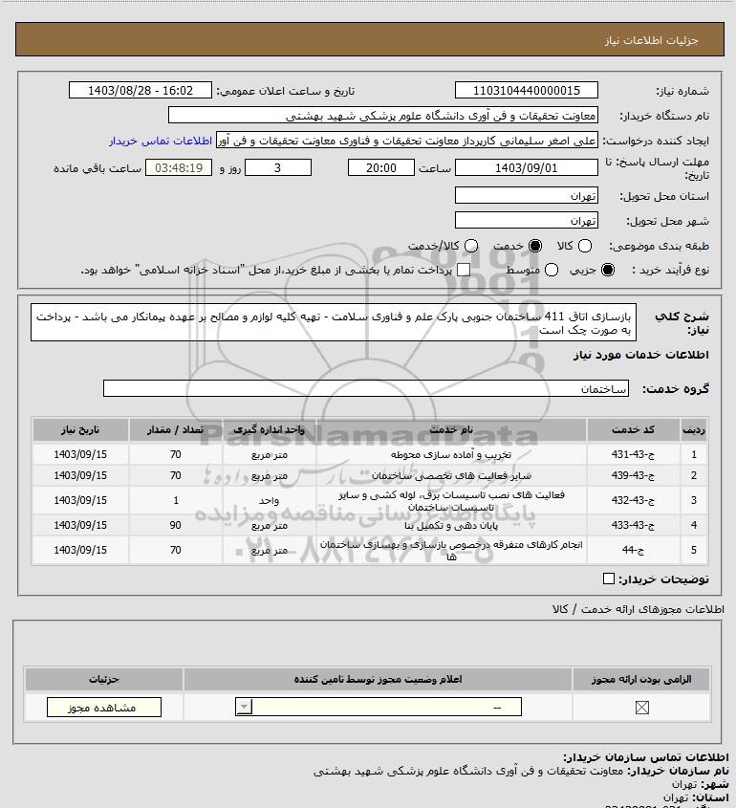Toggle the الزامی بودن ارائه مجوز checkbox
The width and height of the screenshot is (736, 808).
coord(641,708)
